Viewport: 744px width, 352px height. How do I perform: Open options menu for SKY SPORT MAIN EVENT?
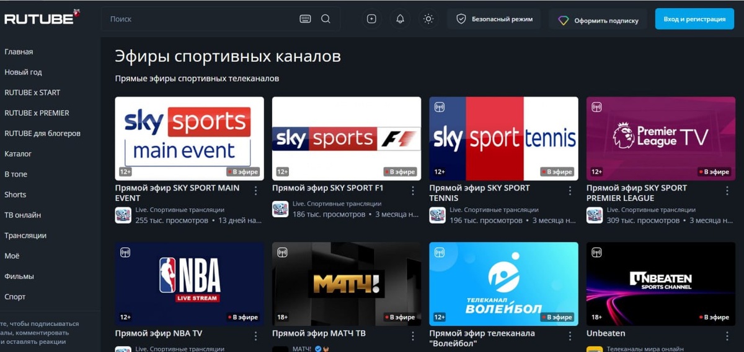(255, 191)
